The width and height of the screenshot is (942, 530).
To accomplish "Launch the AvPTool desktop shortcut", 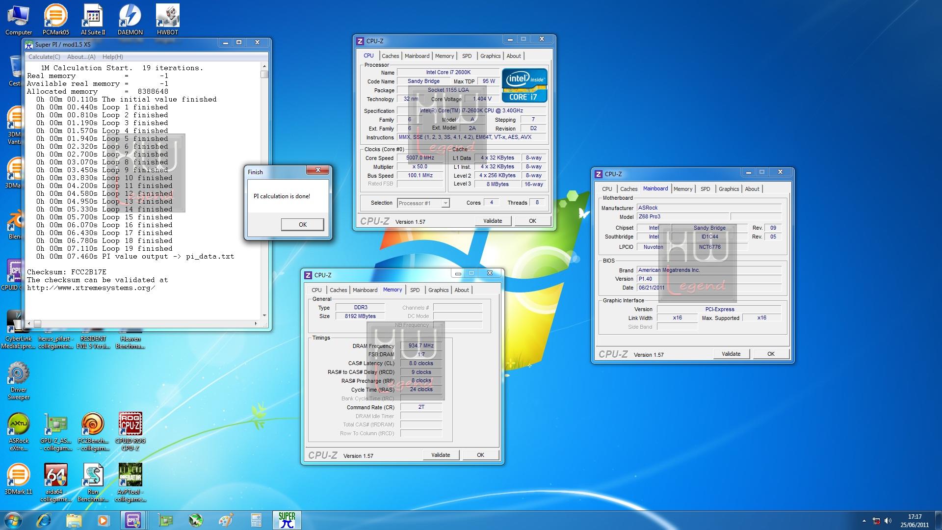I will (x=130, y=483).
